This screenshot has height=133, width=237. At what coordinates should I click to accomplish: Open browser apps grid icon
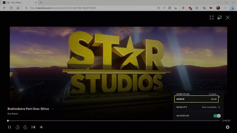tap(158, 8)
